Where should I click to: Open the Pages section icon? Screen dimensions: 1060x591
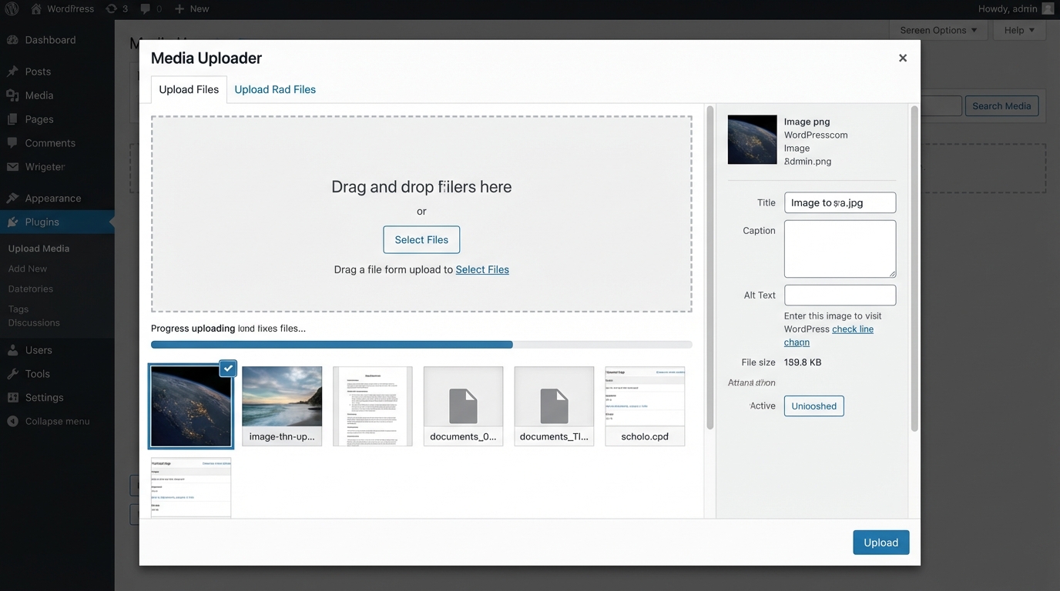pos(13,119)
